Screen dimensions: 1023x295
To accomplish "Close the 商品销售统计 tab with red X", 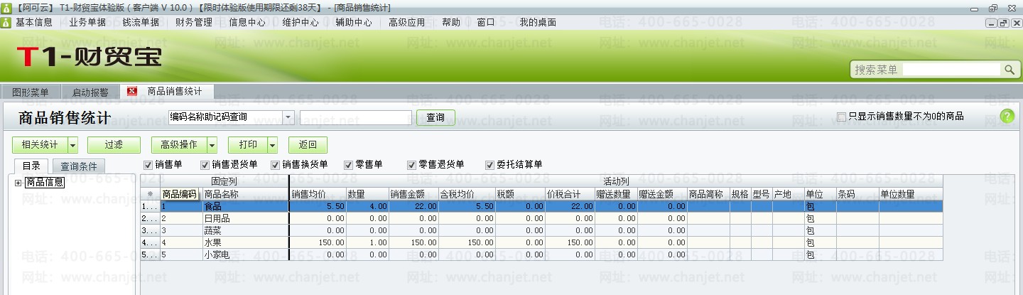I will (131, 92).
